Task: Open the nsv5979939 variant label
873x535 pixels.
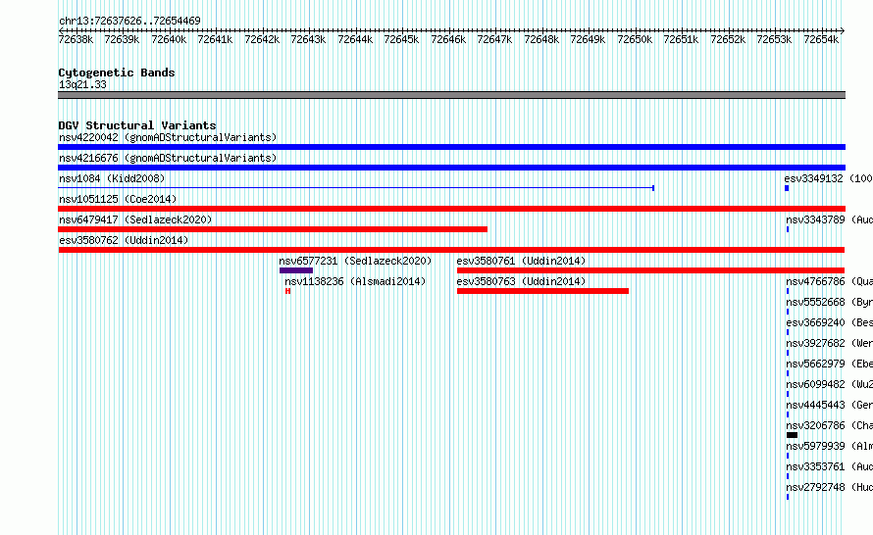Action: (x=830, y=446)
